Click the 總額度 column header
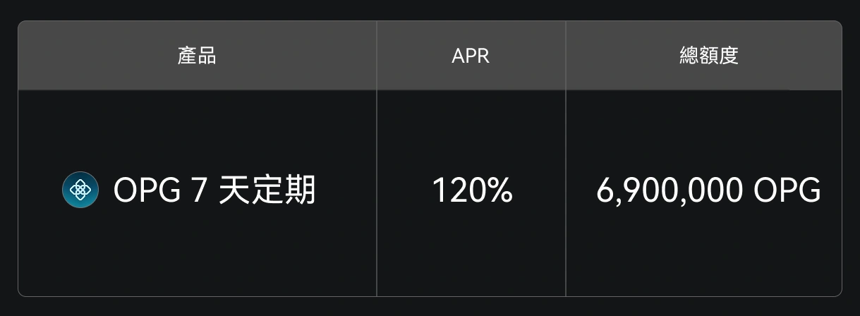Viewport: 860px width, 316px height. pos(708,56)
